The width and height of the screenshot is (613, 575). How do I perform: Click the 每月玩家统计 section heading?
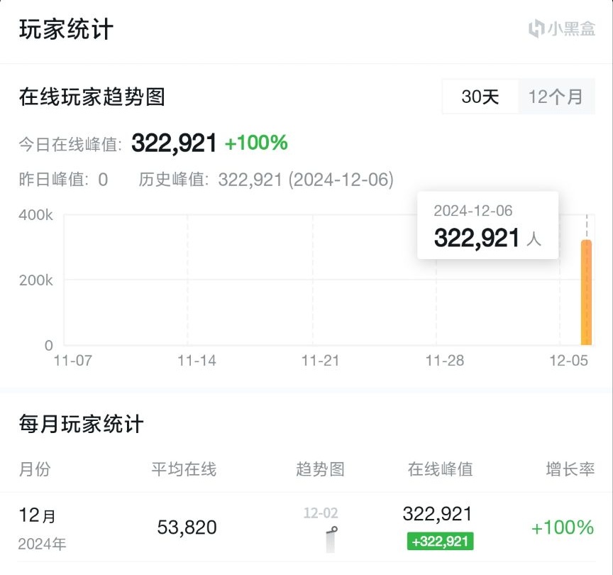(82, 425)
